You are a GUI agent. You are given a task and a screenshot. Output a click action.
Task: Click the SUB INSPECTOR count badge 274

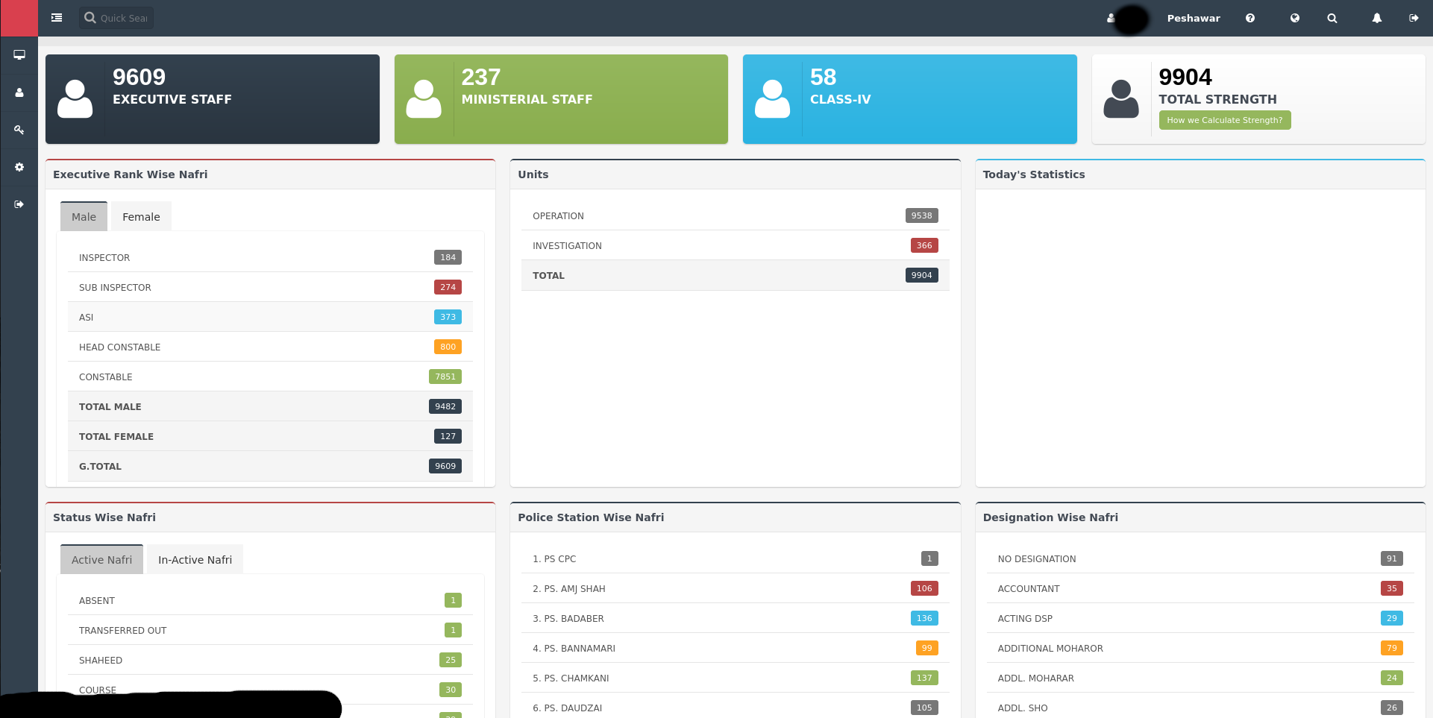tap(448, 287)
